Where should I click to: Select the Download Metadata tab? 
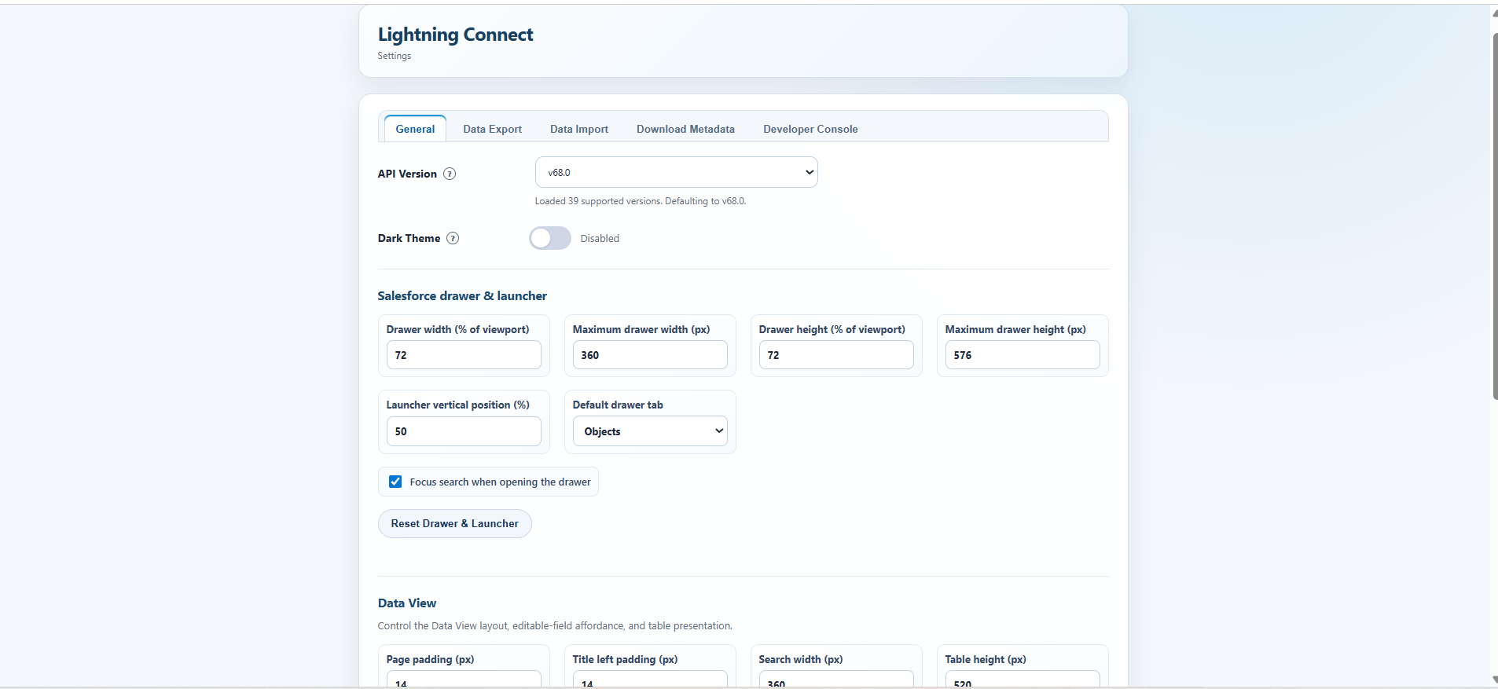pos(685,129)
